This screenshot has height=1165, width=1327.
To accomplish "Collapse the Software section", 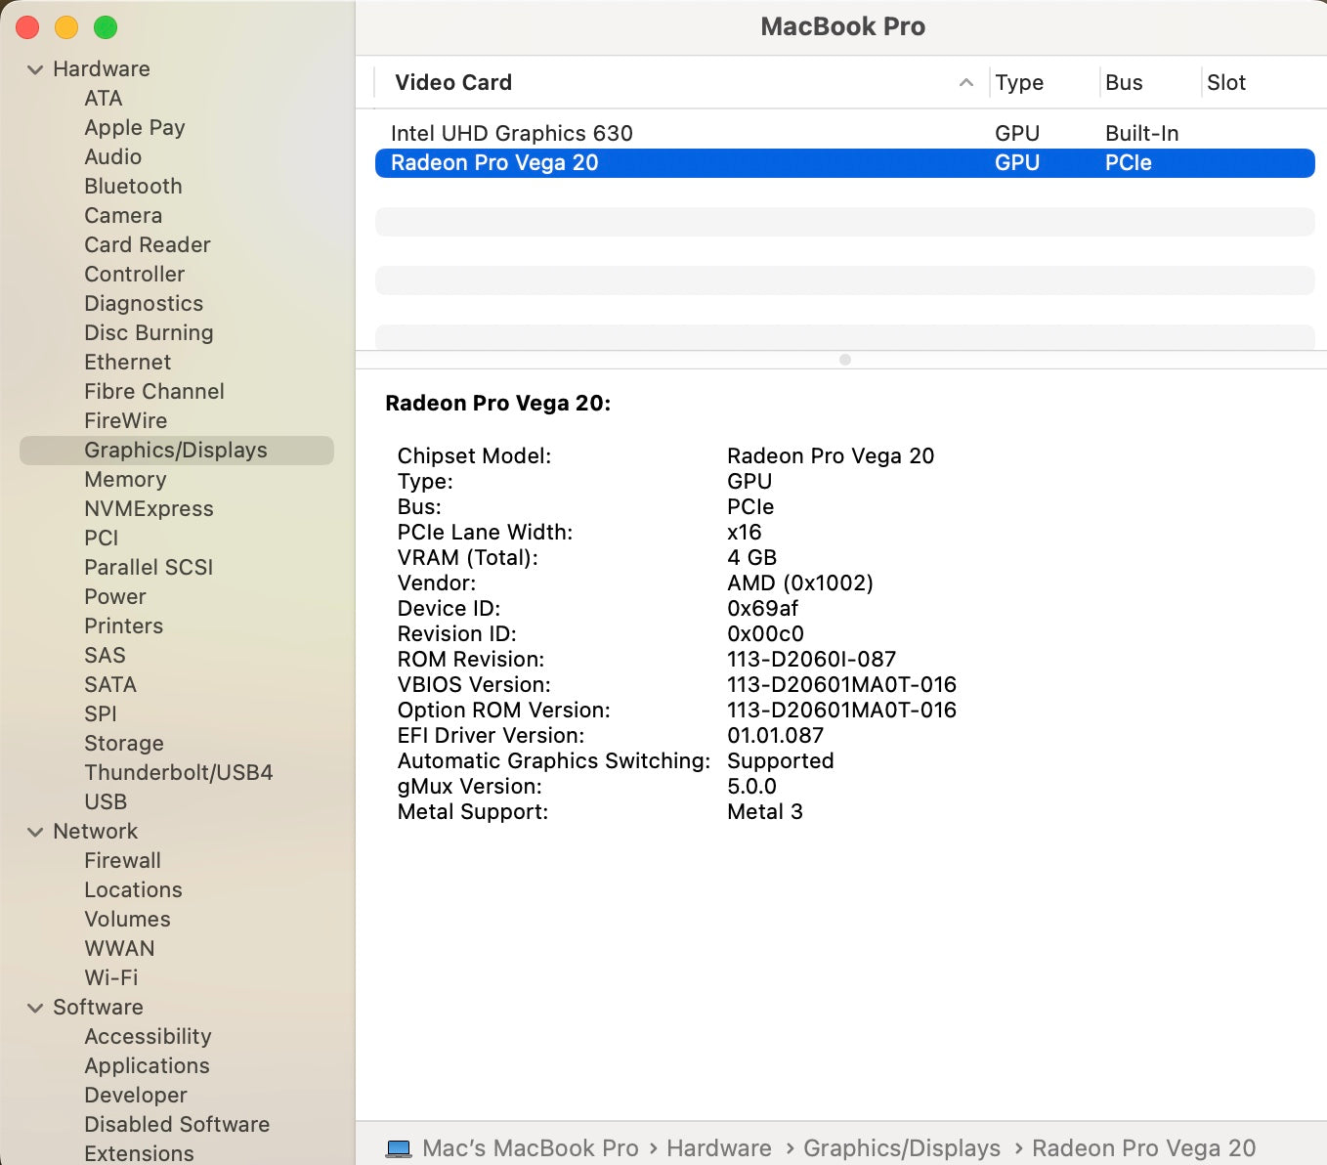I will coord(36,1007).
